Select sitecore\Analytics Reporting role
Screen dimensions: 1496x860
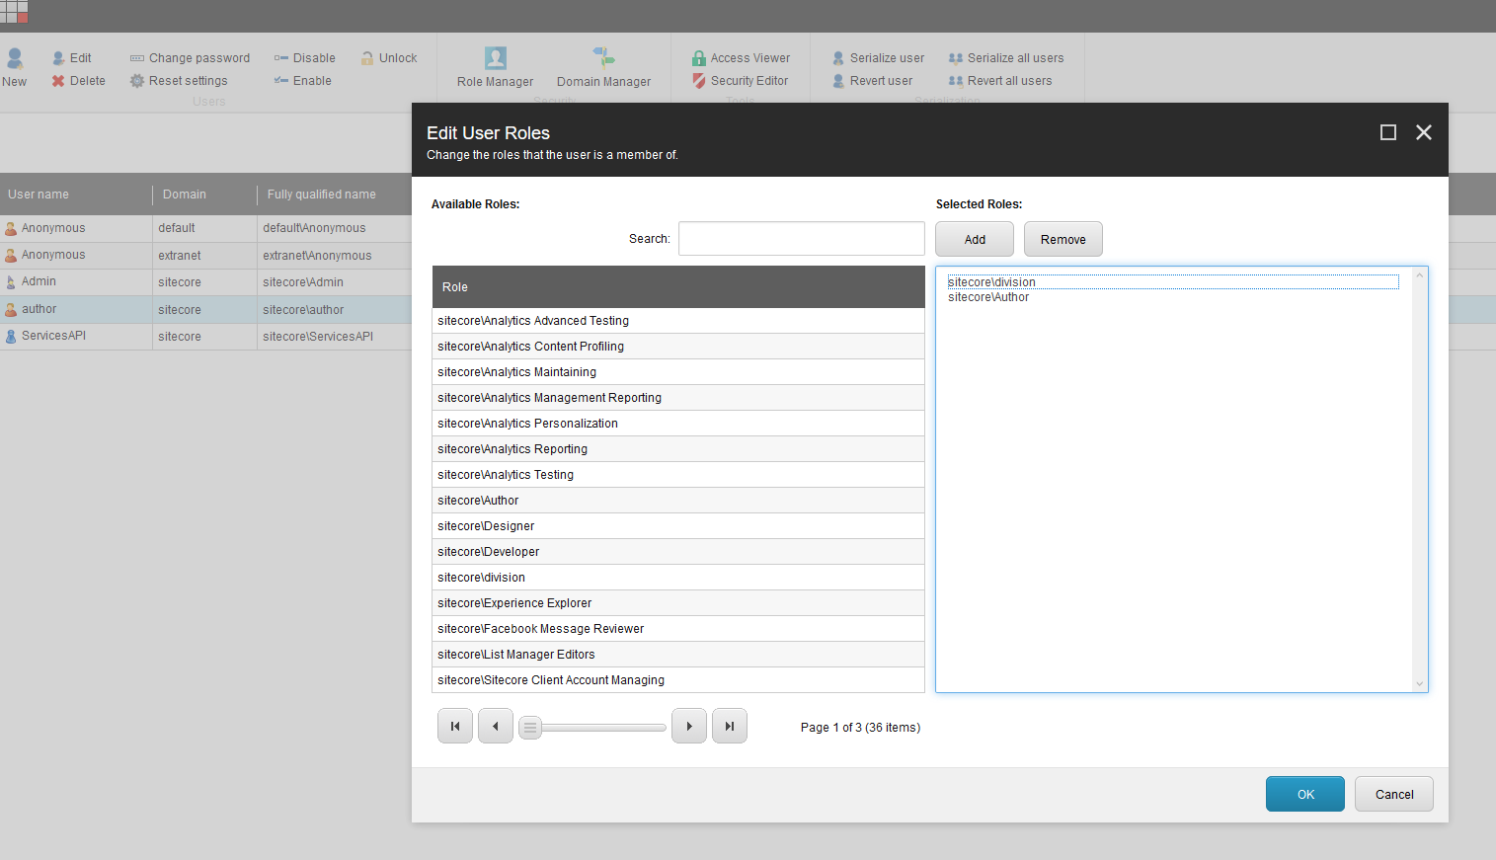pos(678,449)
